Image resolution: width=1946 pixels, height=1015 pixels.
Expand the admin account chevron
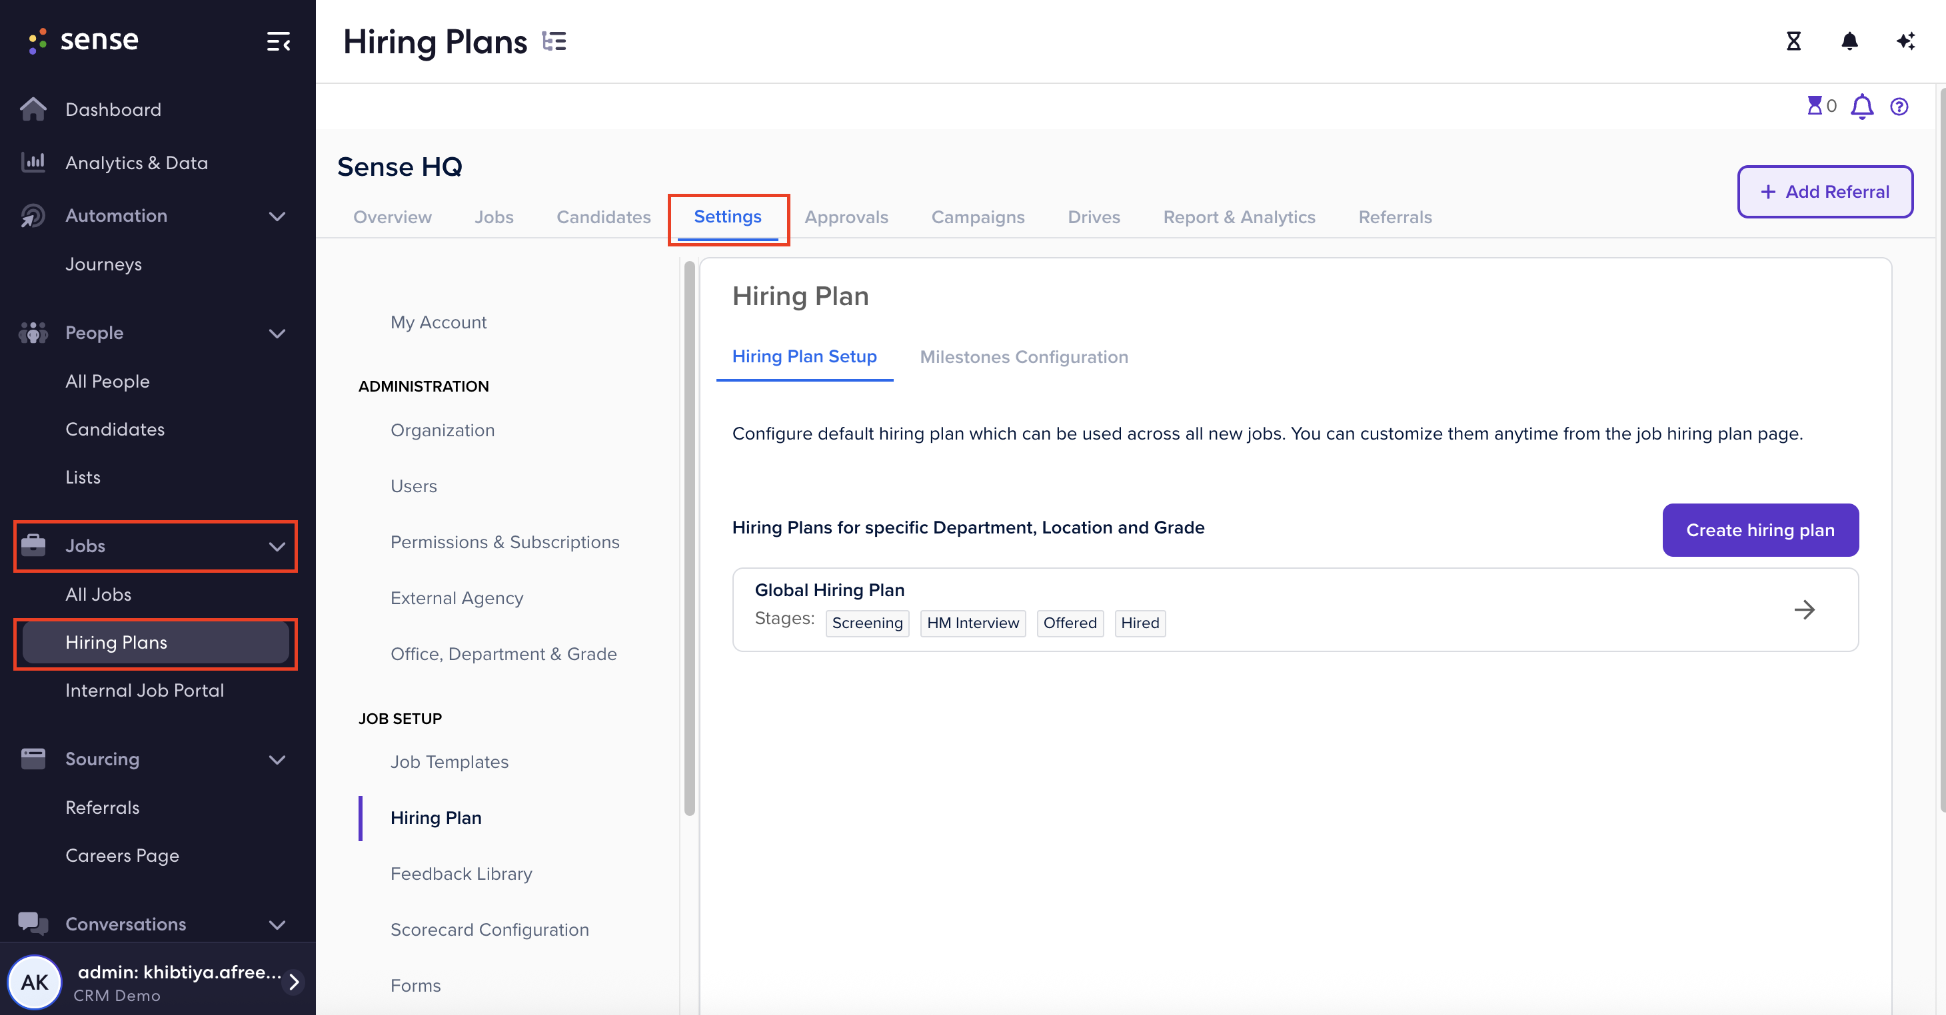click(295, 982)
